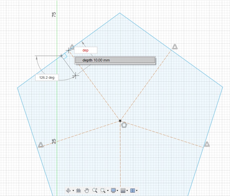Click the "126.2 deg" angle field
Viewport: 230px width, 196px height.
47,77
